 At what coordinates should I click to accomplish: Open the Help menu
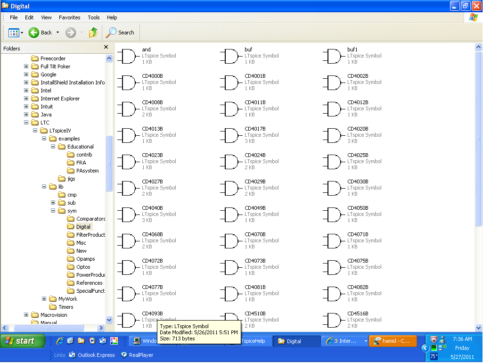[112, 17]
